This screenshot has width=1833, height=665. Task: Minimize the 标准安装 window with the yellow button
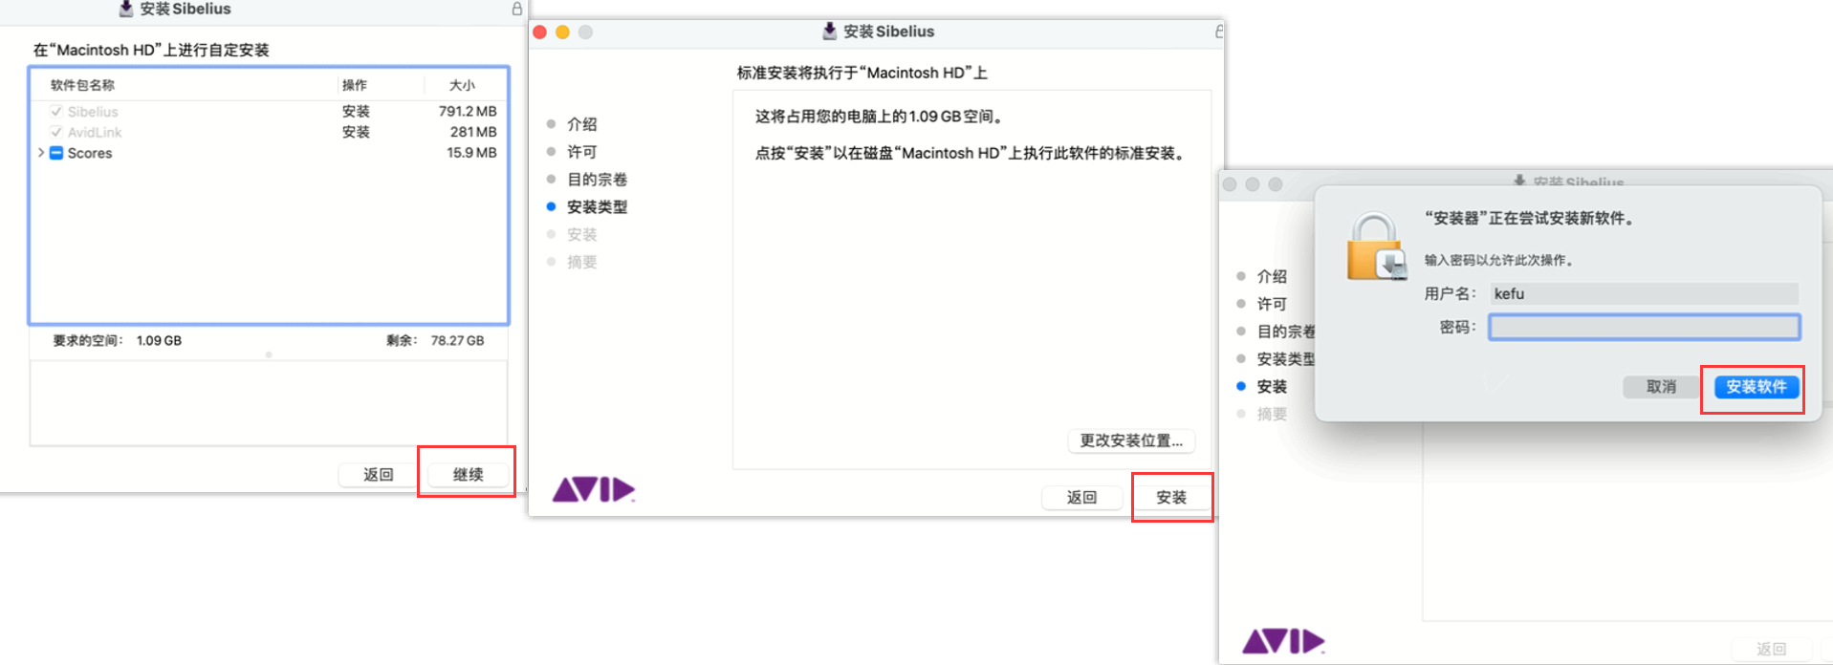(x=562, y=32)
